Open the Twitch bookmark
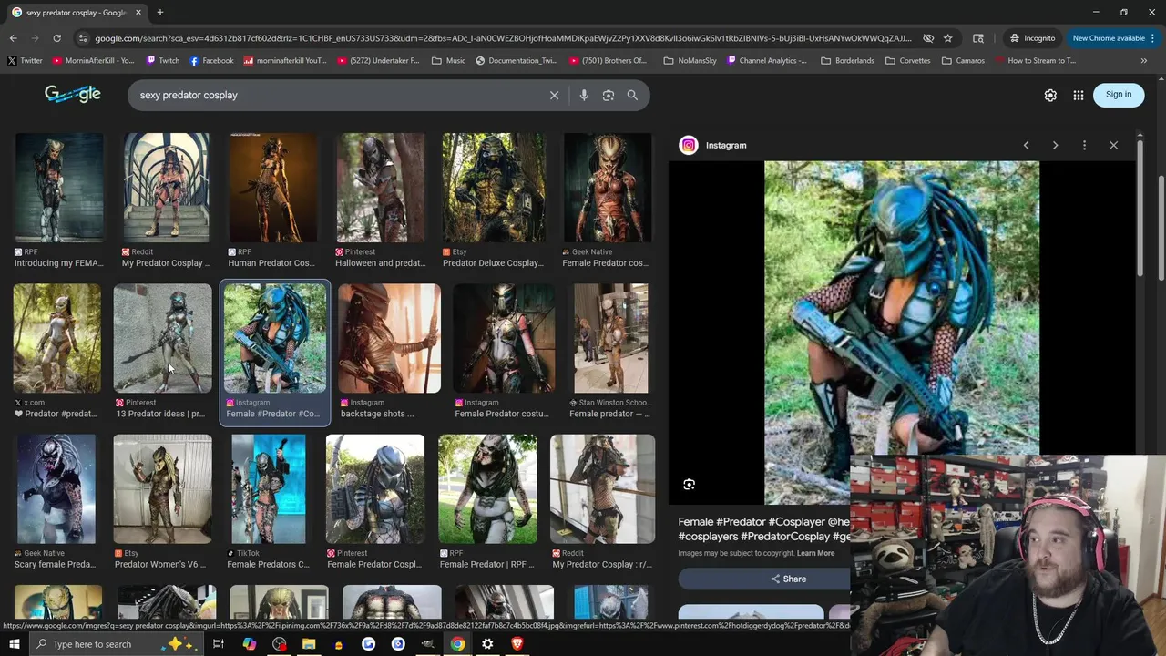The height and width of the screenshot is (656, 1166). pyautogui.click(x=162, y=61)
